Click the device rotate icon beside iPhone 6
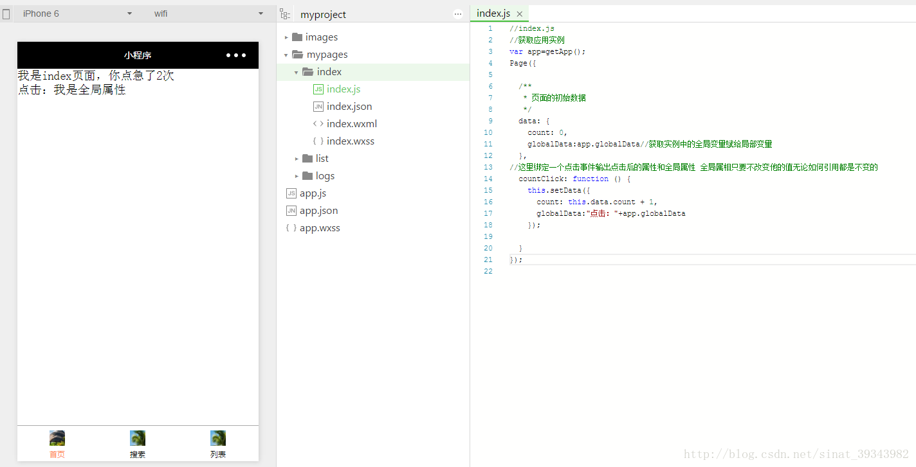The width and height of the screenshot is (916, 467). [x=6, y=13]
